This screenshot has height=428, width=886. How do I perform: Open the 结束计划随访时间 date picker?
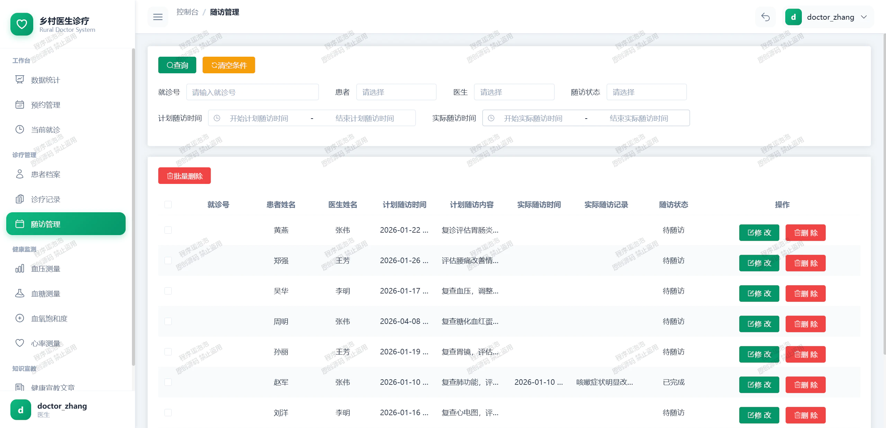pyautogui.click(x=365, y=118)
